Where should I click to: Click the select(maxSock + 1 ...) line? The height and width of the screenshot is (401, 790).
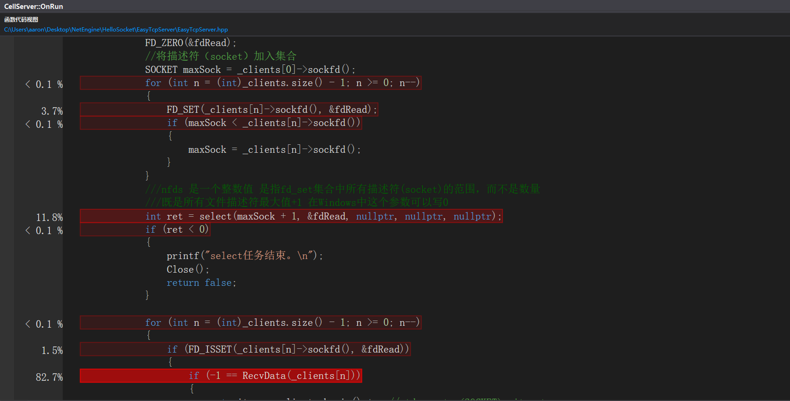coord(291,216)
